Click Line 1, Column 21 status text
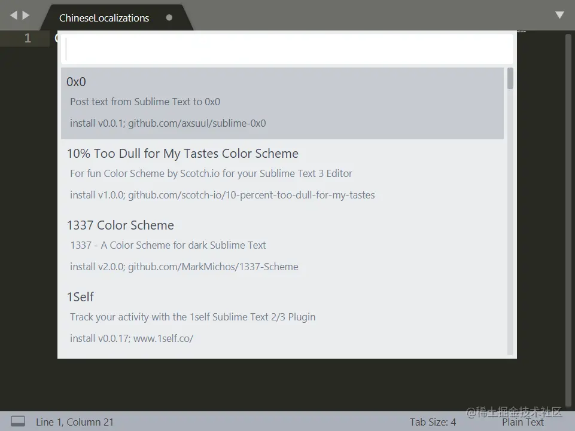Viewport: 575px width, 431px height. click(75, 422)
